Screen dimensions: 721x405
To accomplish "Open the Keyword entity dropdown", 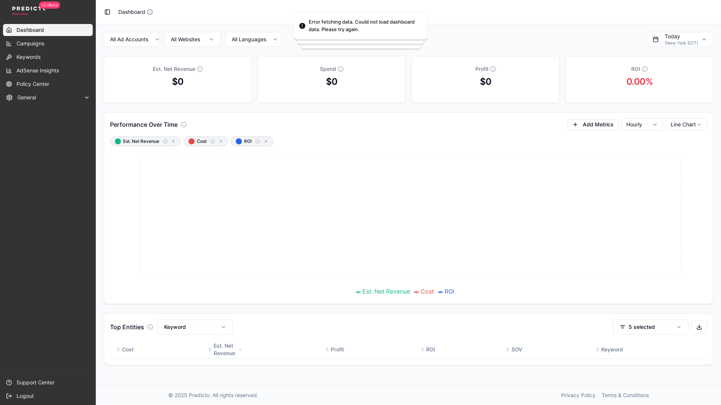I will click(x=195, y=327).
